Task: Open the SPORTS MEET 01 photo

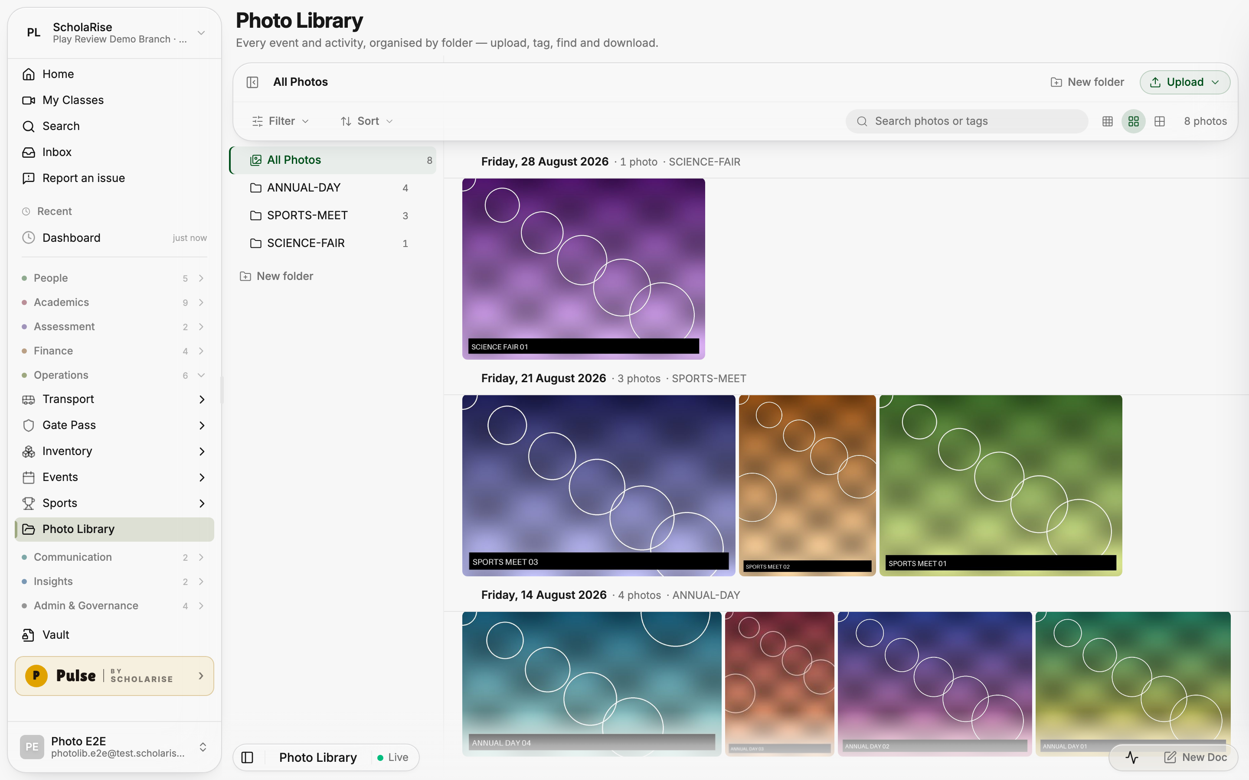Action: pos(1001,485)
